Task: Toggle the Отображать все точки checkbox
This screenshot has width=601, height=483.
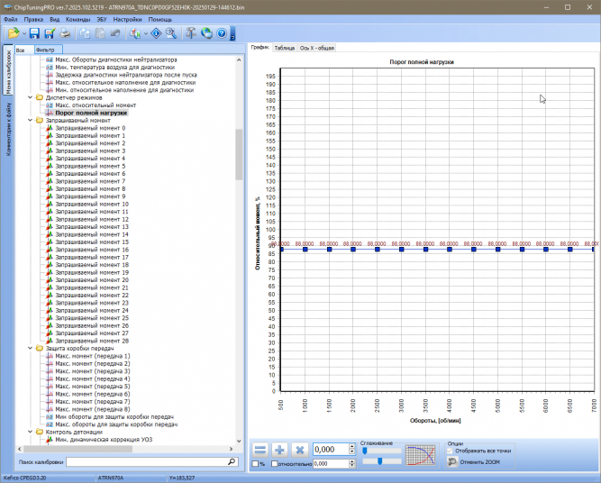Action: click(450, 451)
